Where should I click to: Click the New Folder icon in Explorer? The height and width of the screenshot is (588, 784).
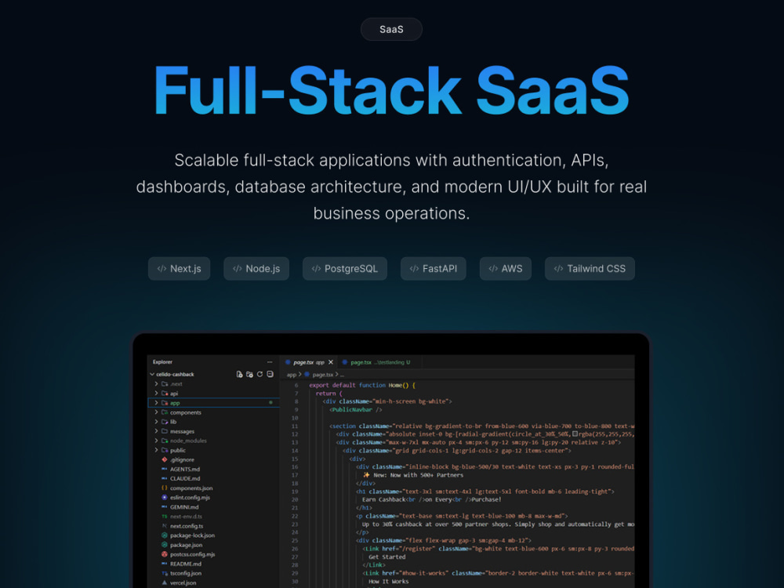click(x=249, y=374)
